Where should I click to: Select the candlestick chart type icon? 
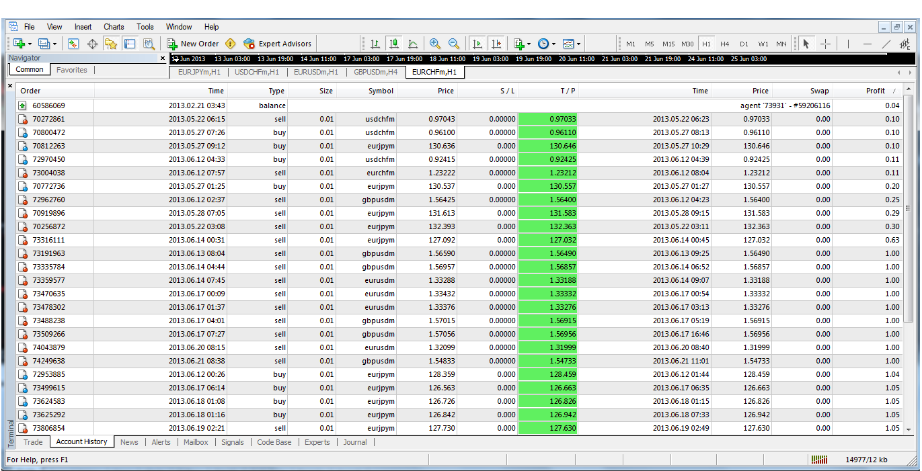pyautogui.click(x=394, y=44)
